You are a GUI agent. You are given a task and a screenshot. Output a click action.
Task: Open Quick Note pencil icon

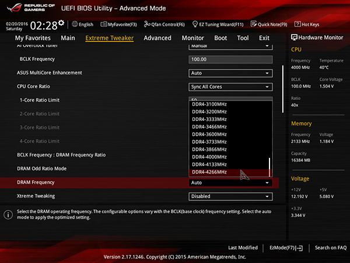[254, 24]
